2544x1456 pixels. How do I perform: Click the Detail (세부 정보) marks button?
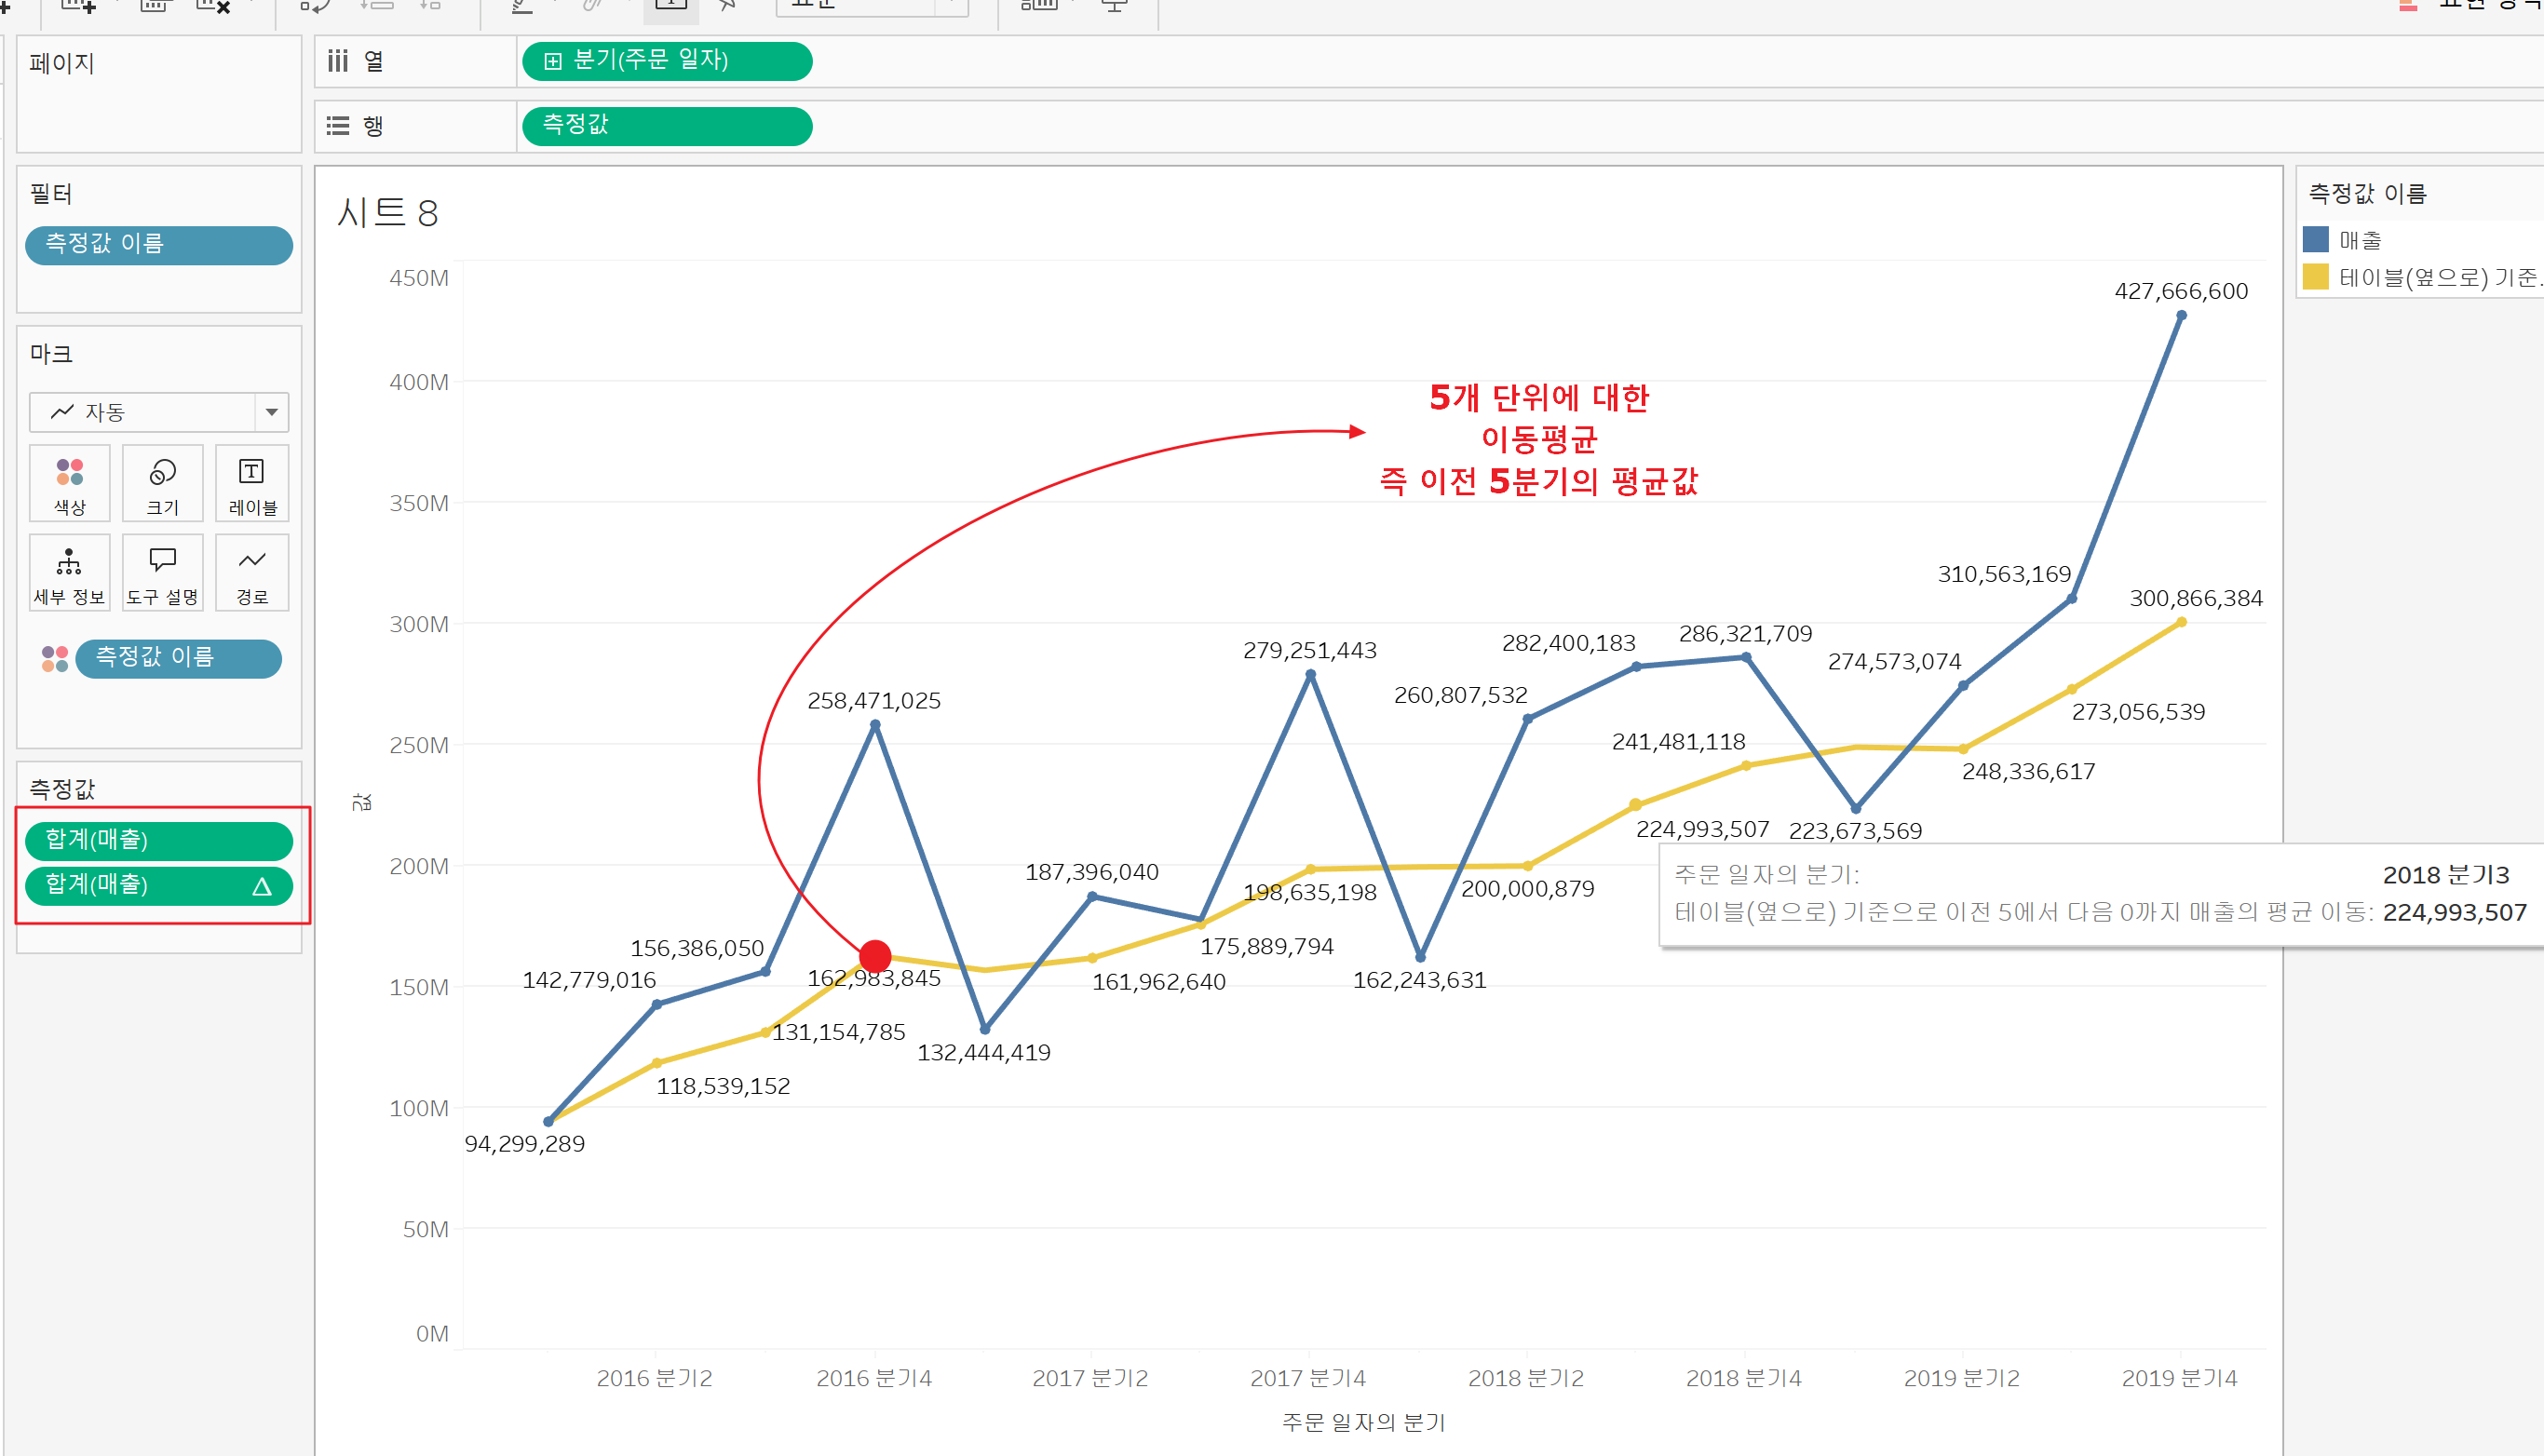click(x=69, y=572)
